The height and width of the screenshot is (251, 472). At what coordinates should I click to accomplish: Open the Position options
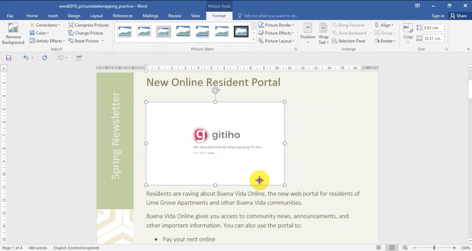308,34
